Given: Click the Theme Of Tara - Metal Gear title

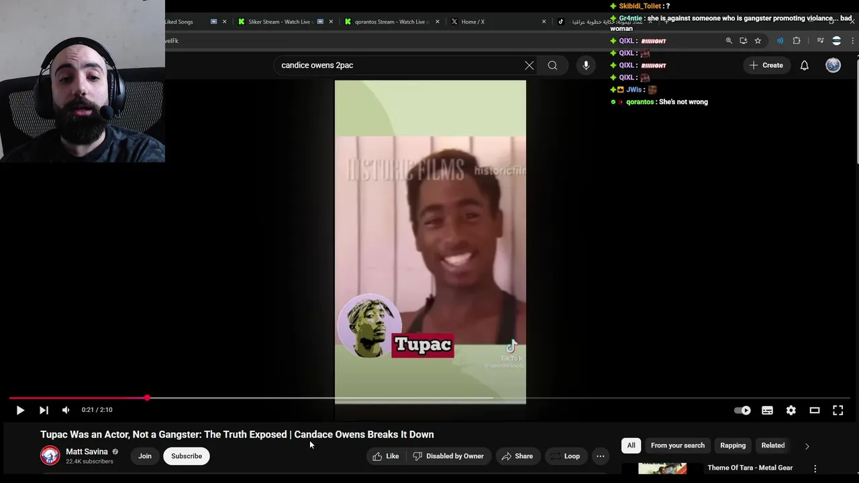Looking at the screenshot, I should click(x=750, y=468).
